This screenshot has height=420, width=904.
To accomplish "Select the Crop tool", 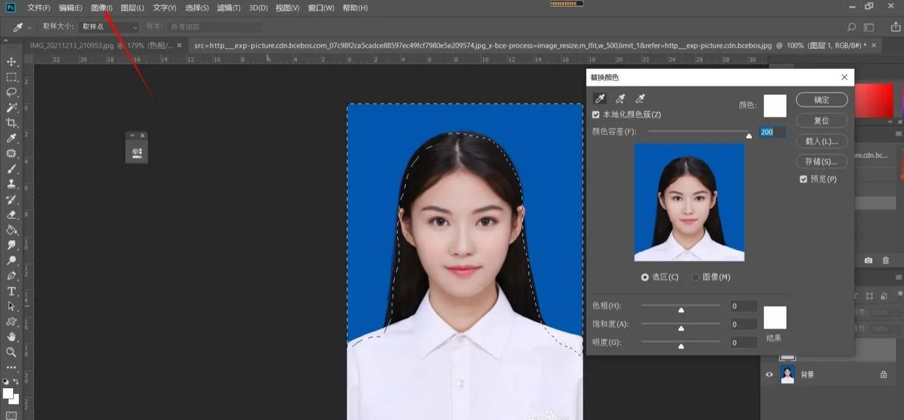I will point(11,123).
